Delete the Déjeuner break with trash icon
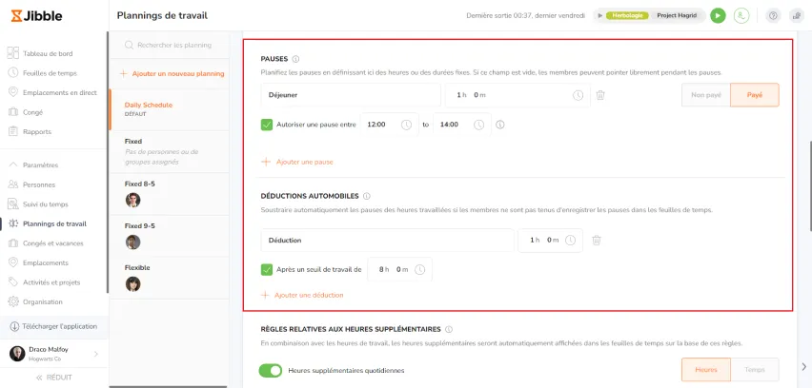Image resolution: width=812 pixels, height=388 pixels. pos(600,95)
